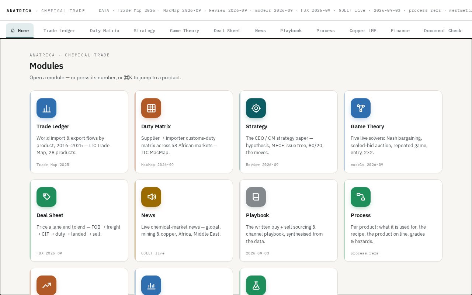
Task: Open the Process flow icon
Action: tap(361, 197)
